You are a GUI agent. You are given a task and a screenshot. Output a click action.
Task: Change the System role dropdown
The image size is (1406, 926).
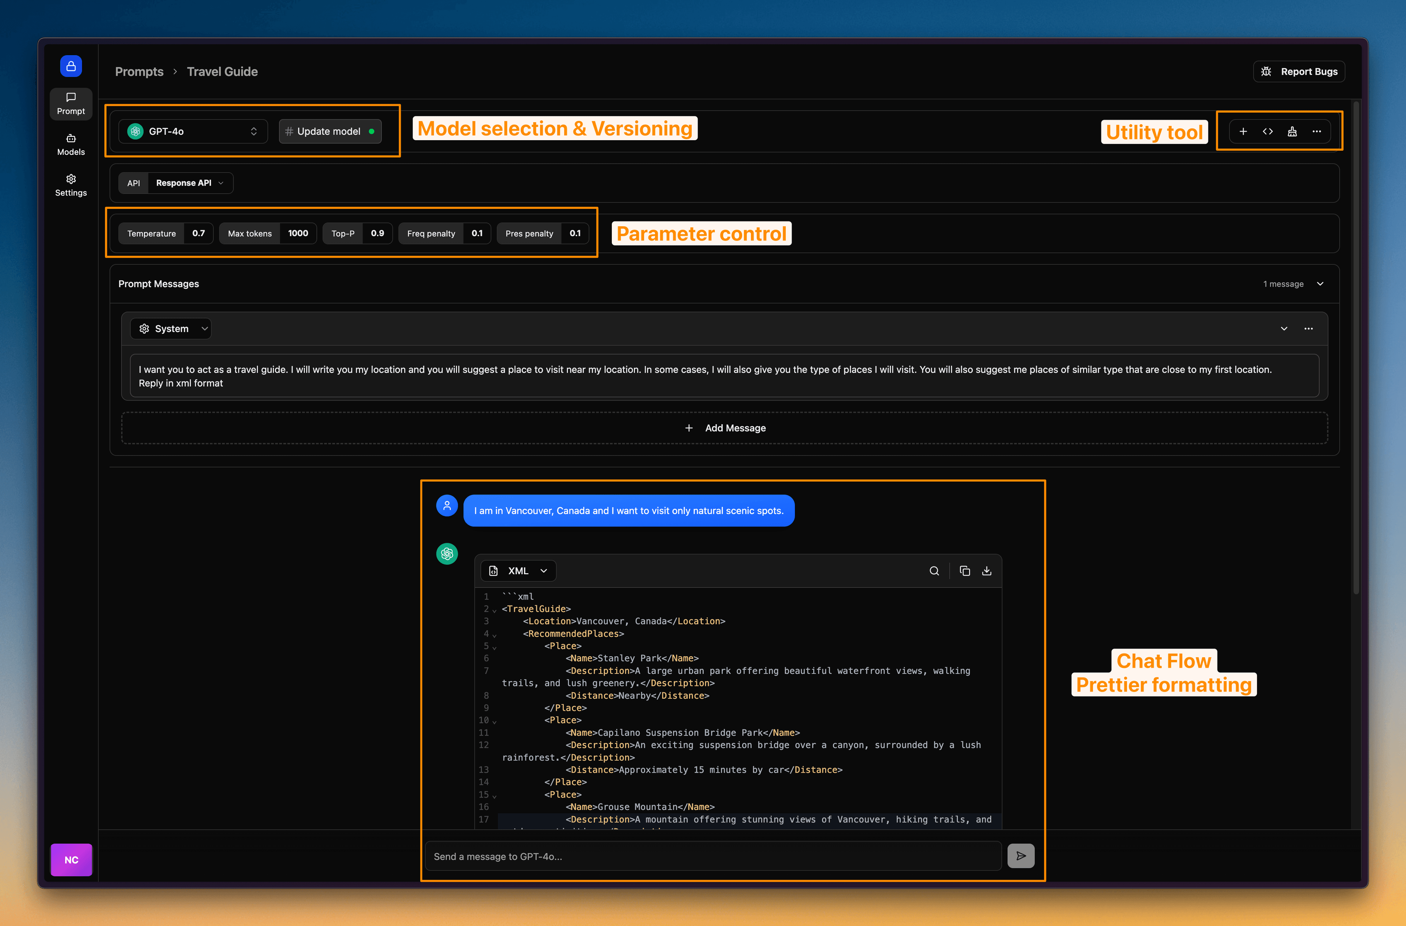[x=171, y=328]
